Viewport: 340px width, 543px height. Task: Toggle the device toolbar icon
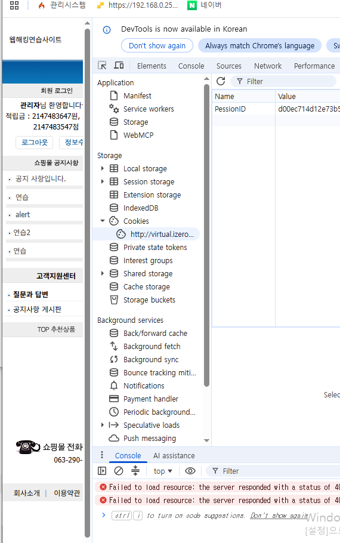tap(119, 66)
